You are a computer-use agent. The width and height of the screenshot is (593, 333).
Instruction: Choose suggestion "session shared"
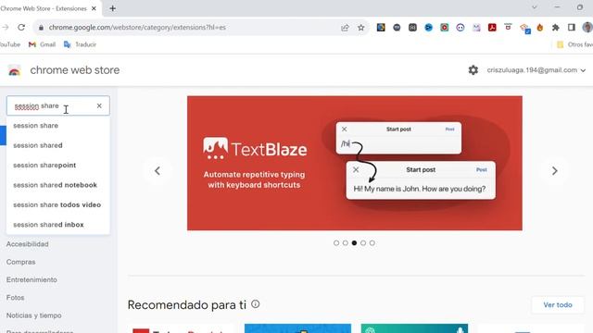pyautogui.click(x=57, y=145)
